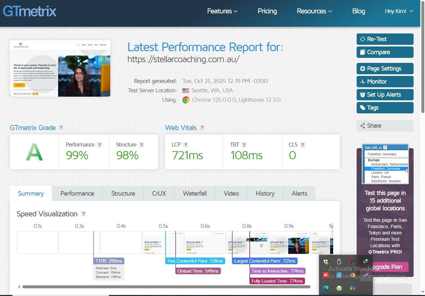
Task: Click help icon beside Speed Visualization
Action: [83, 214]
